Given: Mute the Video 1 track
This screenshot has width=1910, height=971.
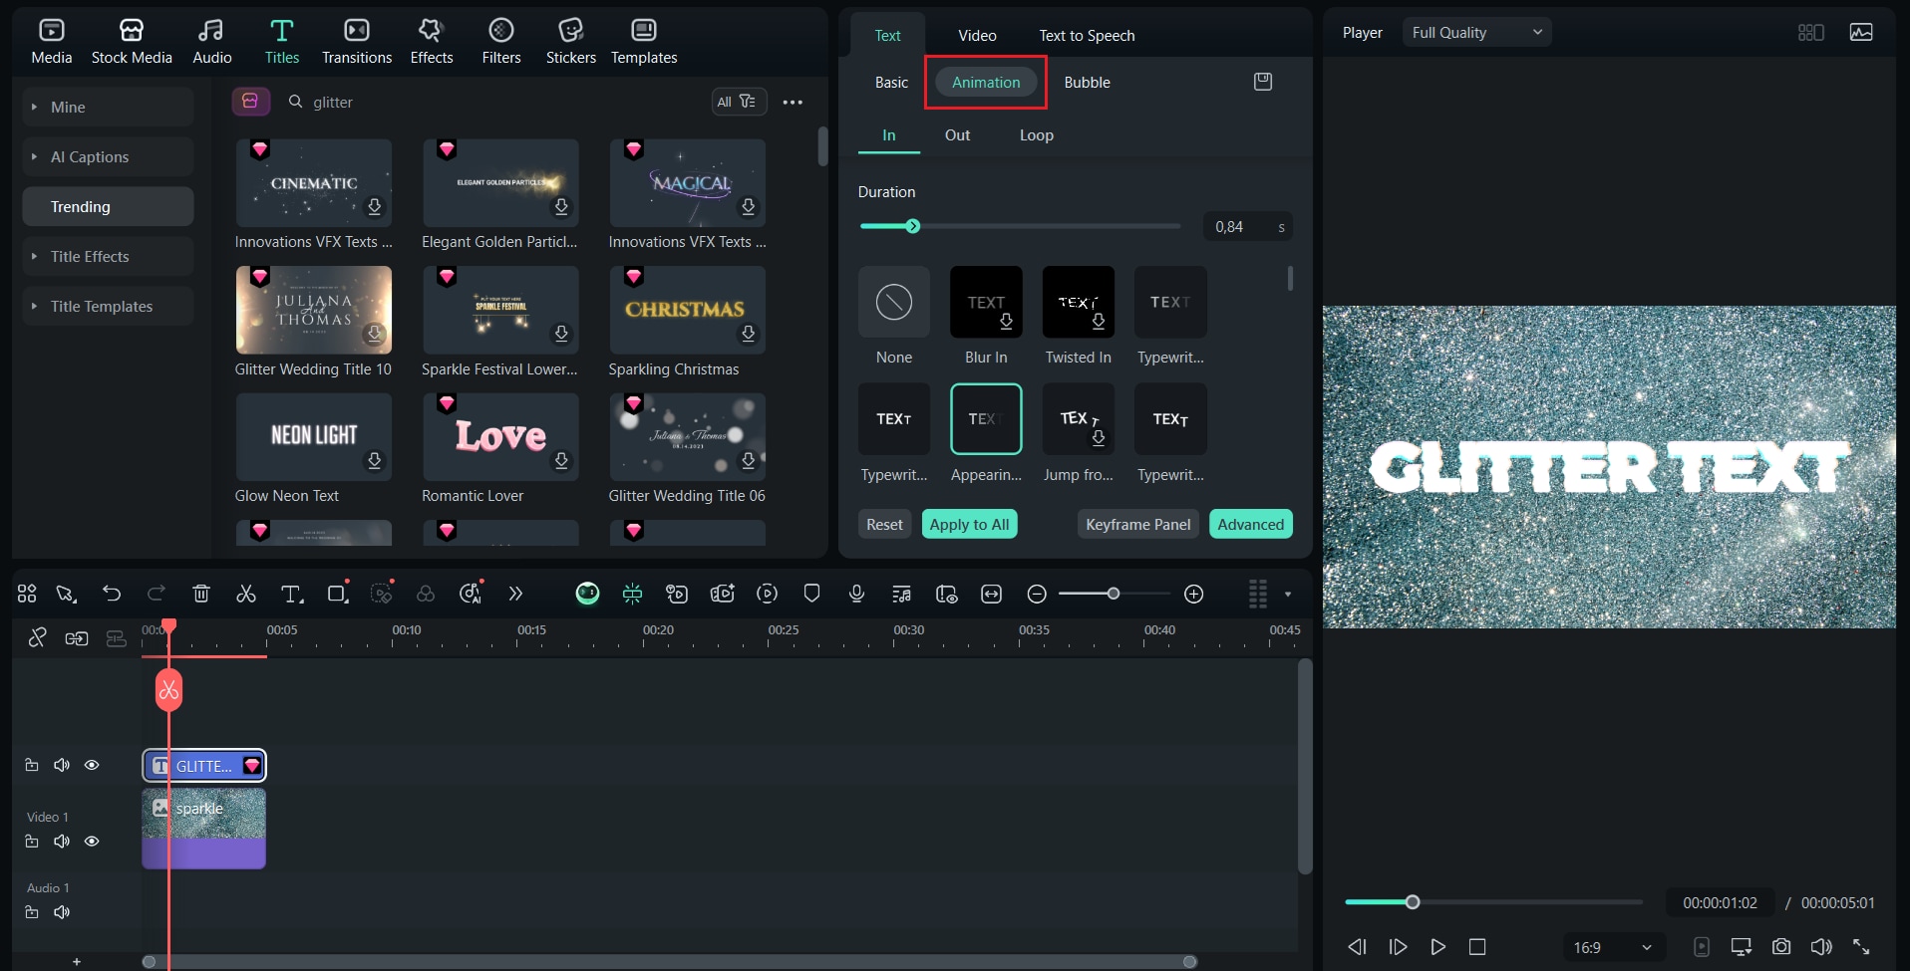Looking at the screenshot, I should 62,842.
